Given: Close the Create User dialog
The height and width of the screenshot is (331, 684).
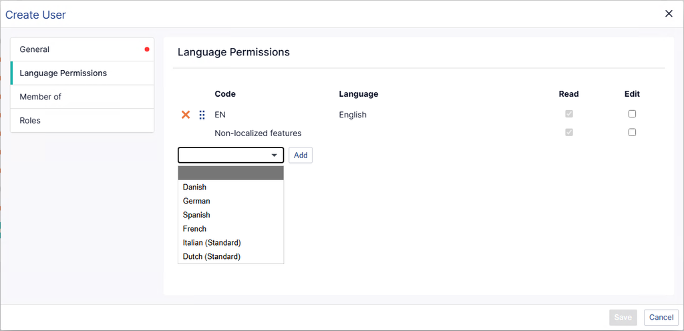Looking at the screenshot, I should click(x=668, y=13).
